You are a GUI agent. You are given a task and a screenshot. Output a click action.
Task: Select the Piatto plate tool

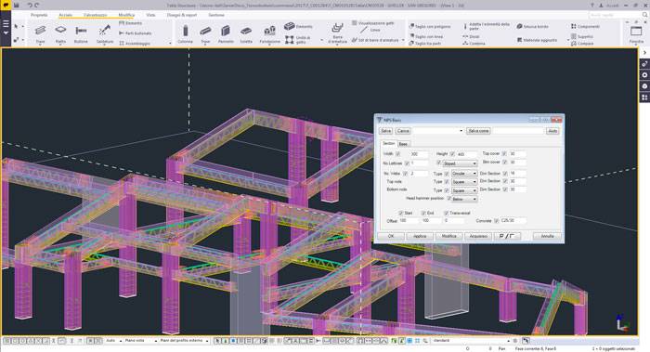60,33
